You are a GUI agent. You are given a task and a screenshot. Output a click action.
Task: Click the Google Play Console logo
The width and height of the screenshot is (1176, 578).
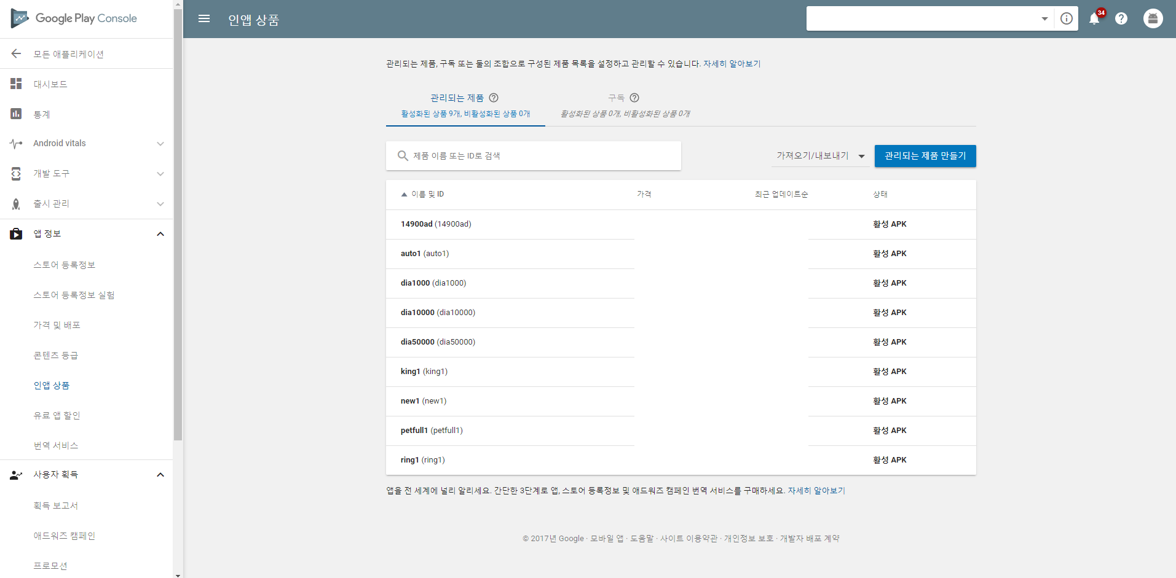pos(74,18)
